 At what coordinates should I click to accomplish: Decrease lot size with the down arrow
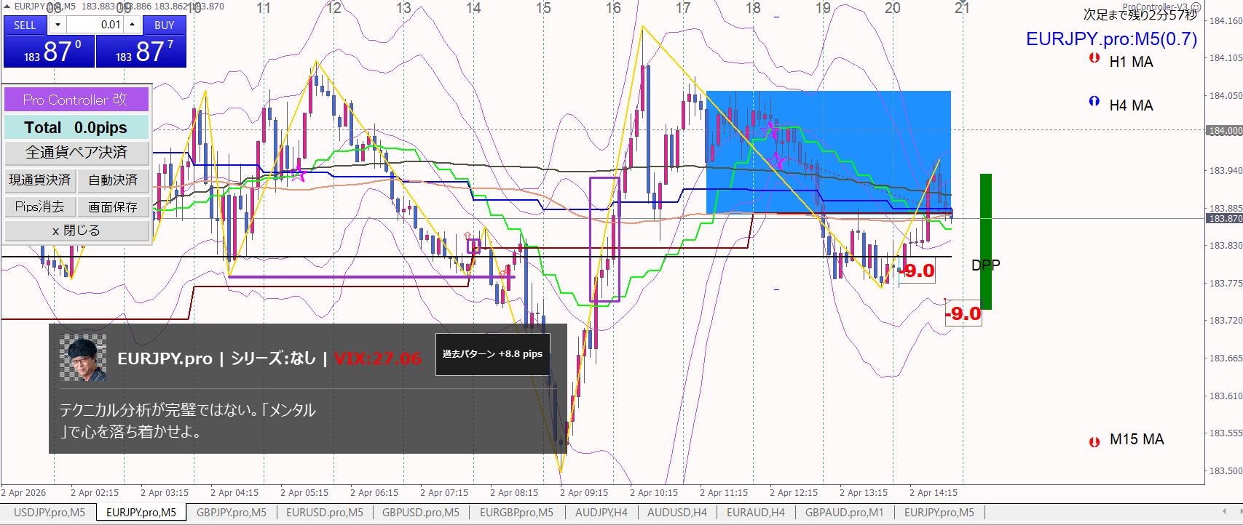(x=58, y=25)
